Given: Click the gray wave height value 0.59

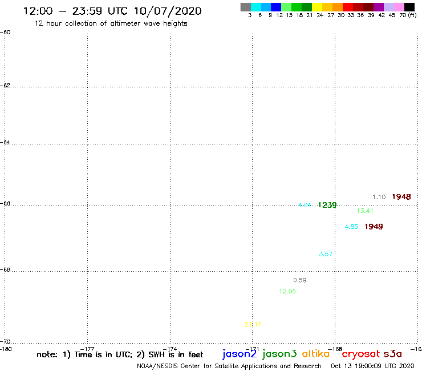Looking at the screenshot, I should point(300,280).
